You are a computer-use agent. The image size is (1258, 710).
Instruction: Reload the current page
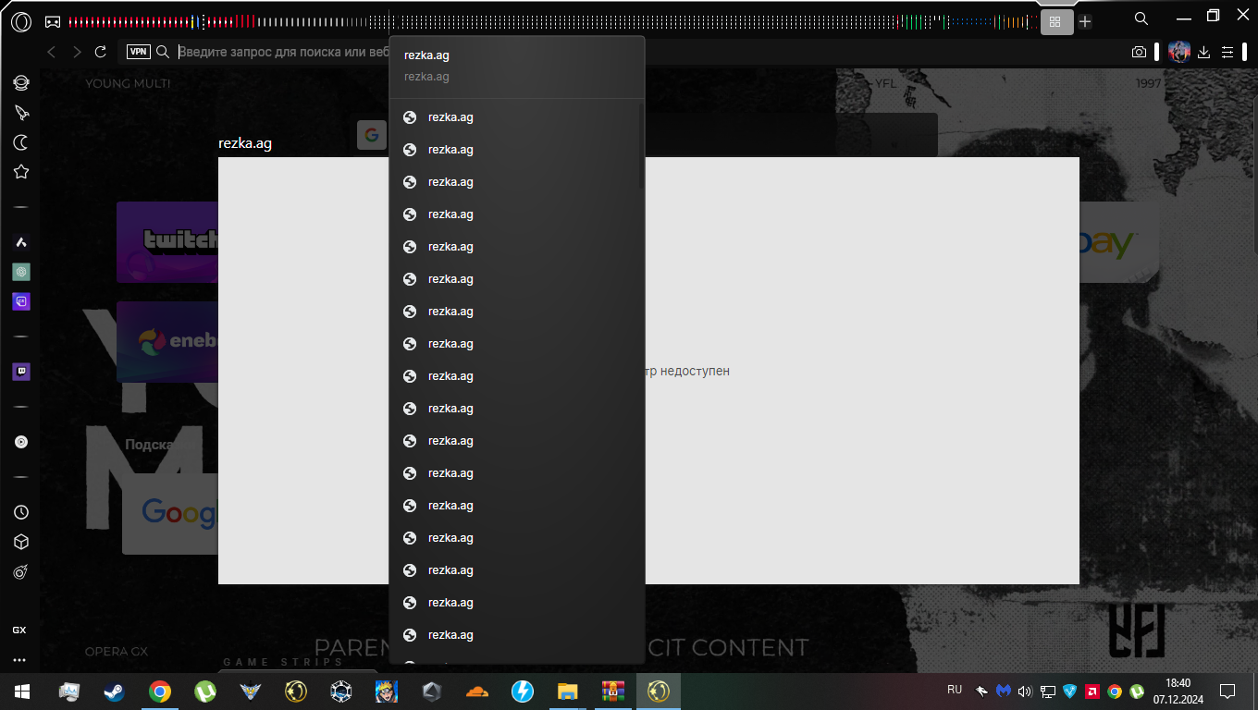coord(101,52)
